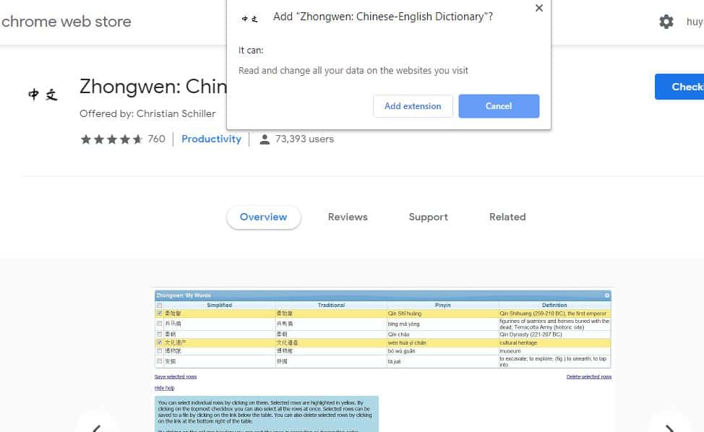Click the Zhongwen icon in the dialog
Image resolution: width=704 pixels, height=432 pixels.
point(250,18)
